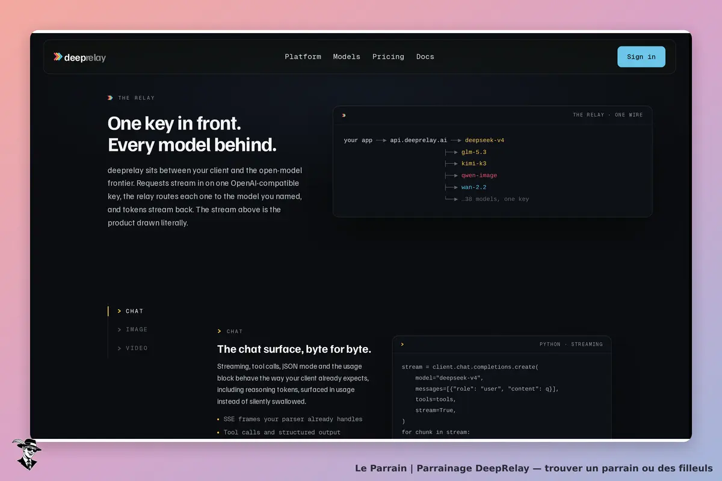Image resolution: width=722 pixels, height=481 pixels.
Task: Click the code line model="deepseek-v4",
Action: pyautogui.click(x=449, y=378)
